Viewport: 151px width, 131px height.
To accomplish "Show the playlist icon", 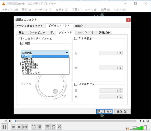I will 48,127.
